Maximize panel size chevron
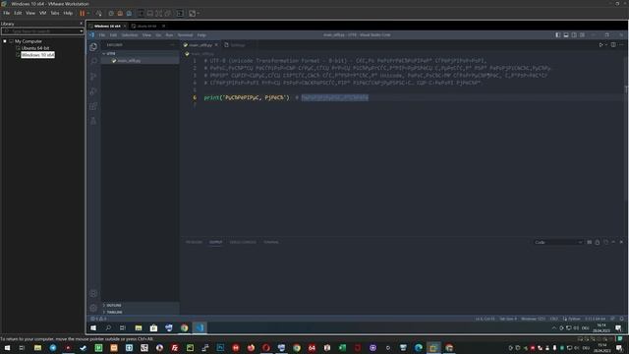This screenshot has height=354, width=629. pos(613,243)
